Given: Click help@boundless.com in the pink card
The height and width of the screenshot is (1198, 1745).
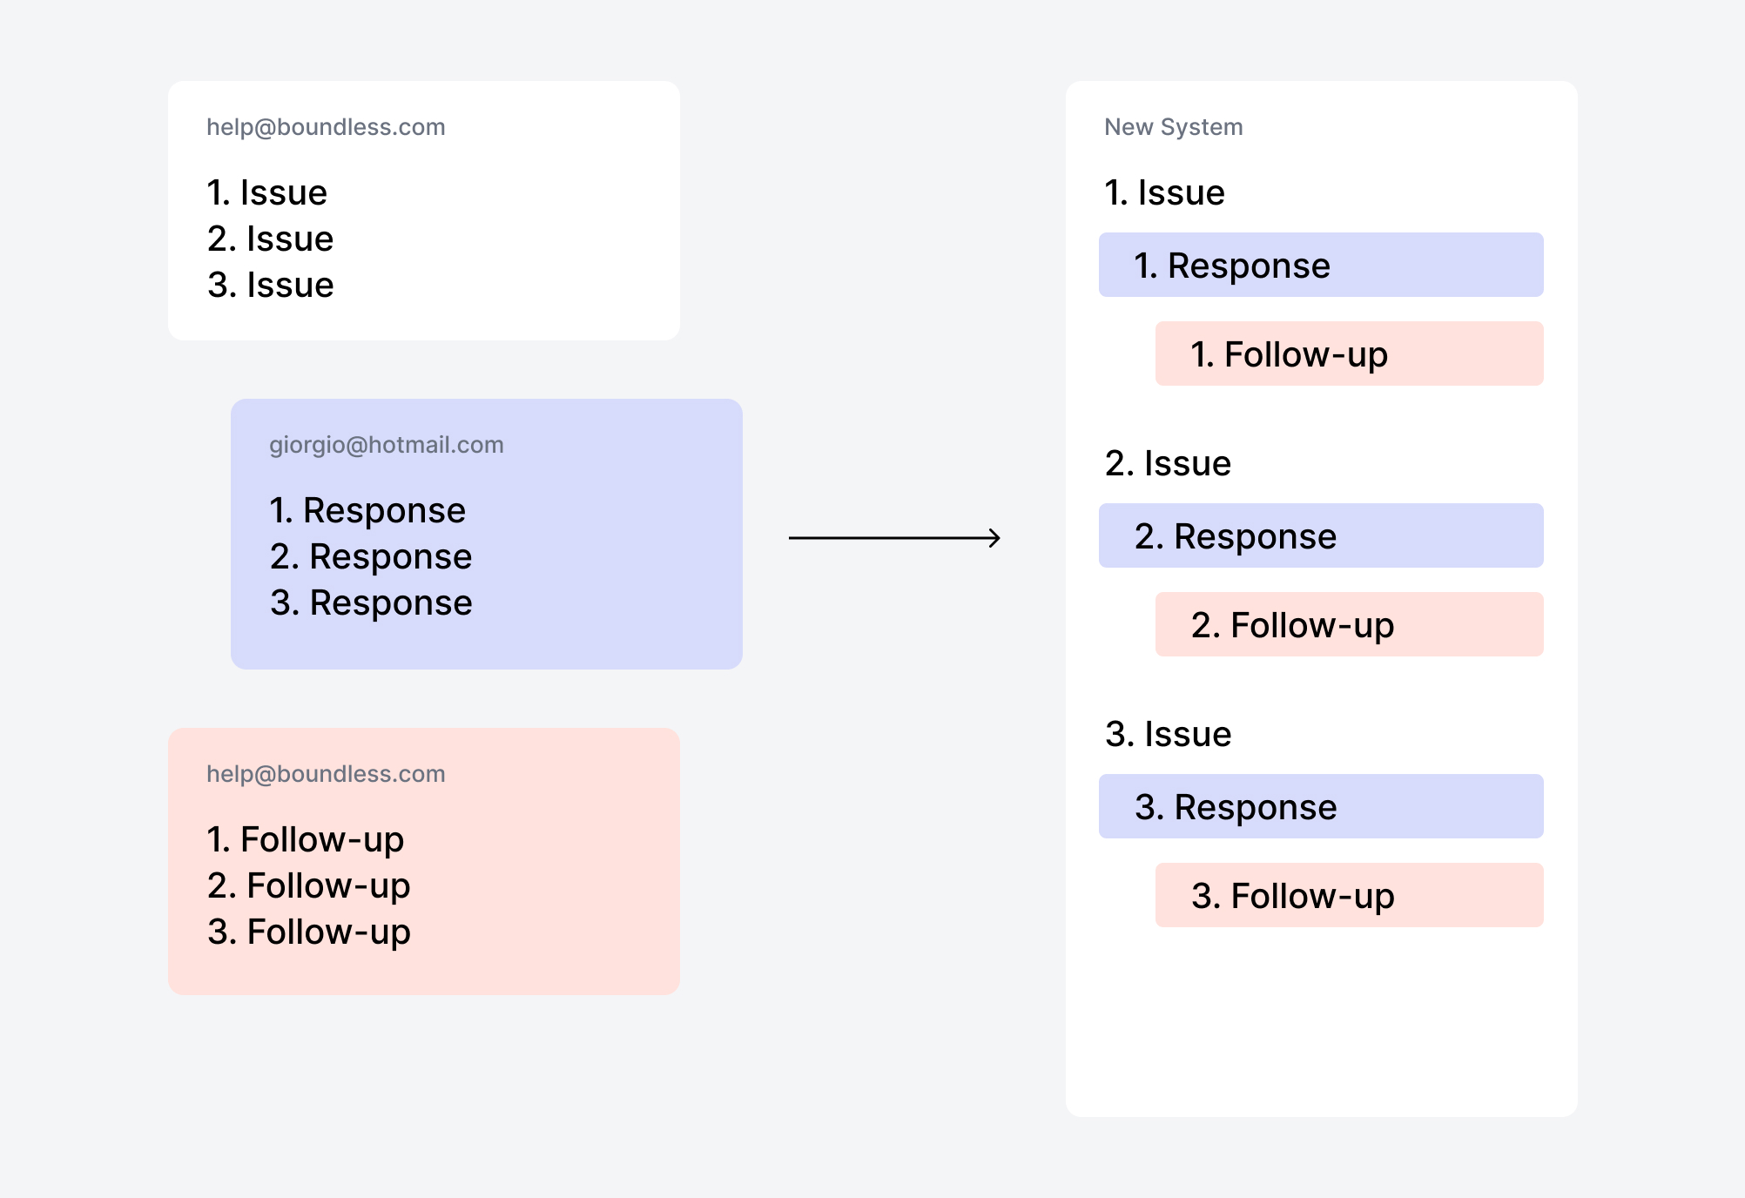Looking at the screenshot, I should pos(326,774).
